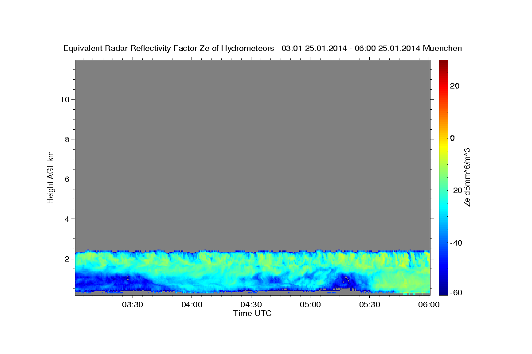Screen dimensions: 532x354
Task: Click the height tick label 2
Action: coord(66,258)
